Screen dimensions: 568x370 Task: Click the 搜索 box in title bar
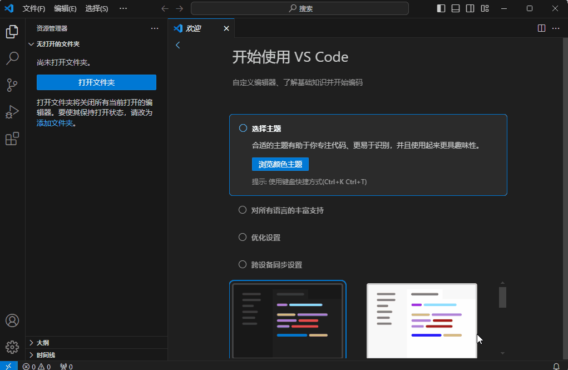point(299,8)
